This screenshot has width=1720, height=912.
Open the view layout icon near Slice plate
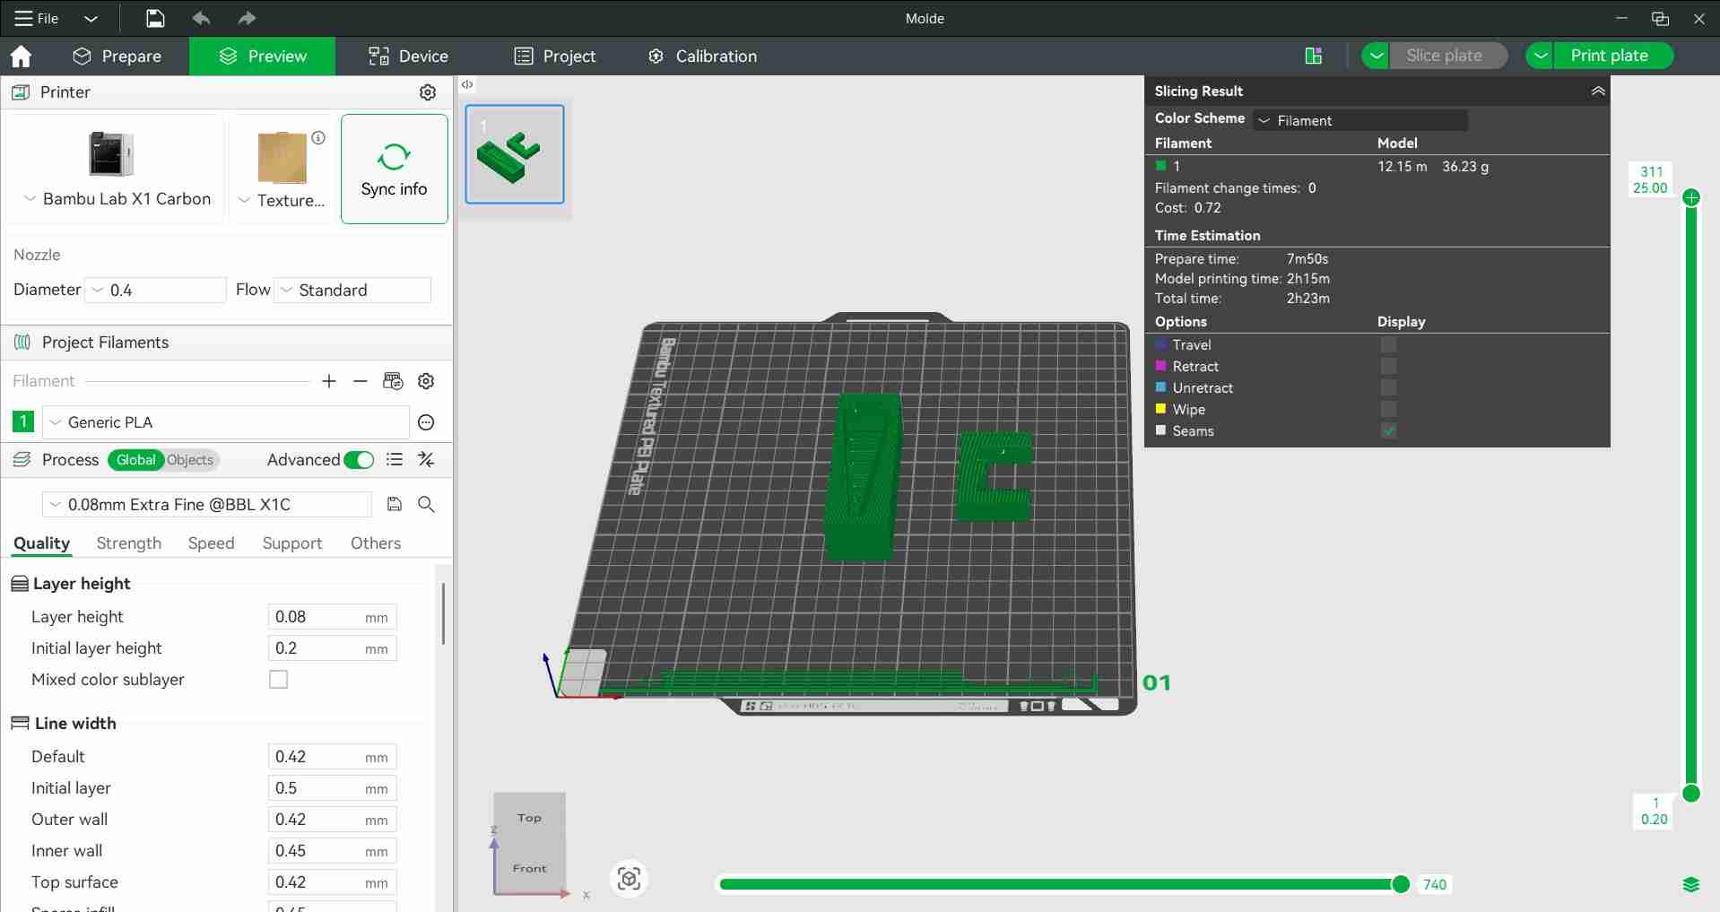1314,56
